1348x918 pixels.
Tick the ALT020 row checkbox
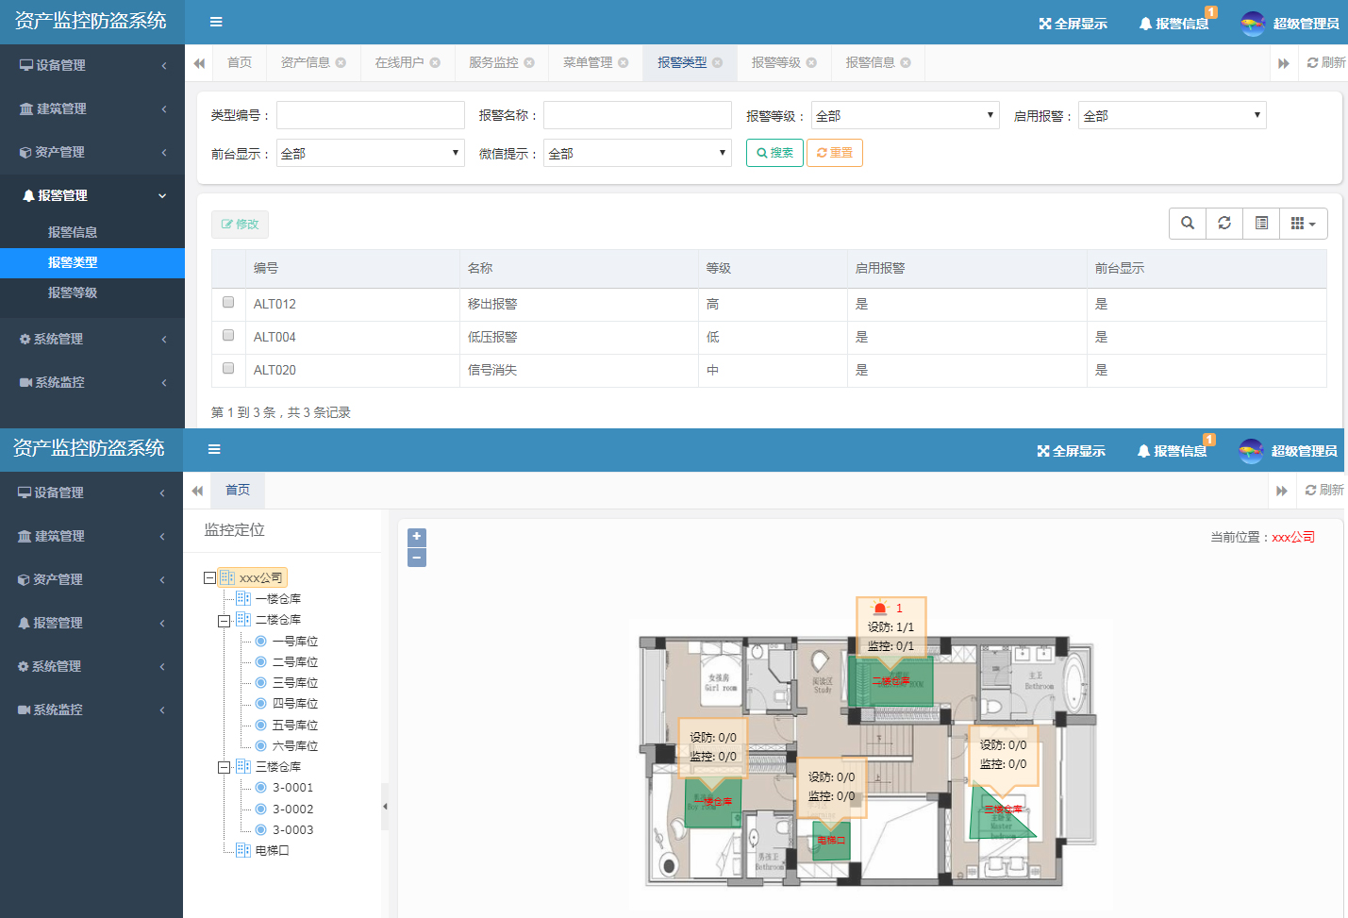228,369
